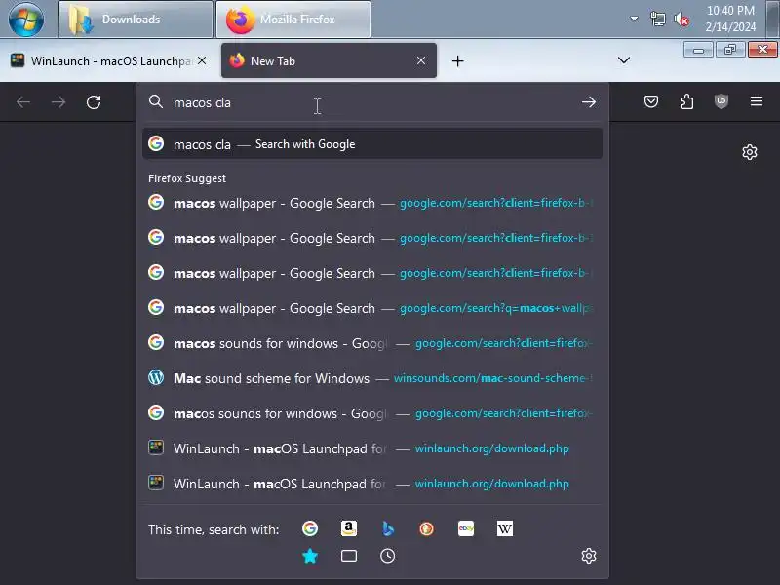This screenshot has width=780, height=585.
Task: Close the WinLaunch tab
Action: 202,60
